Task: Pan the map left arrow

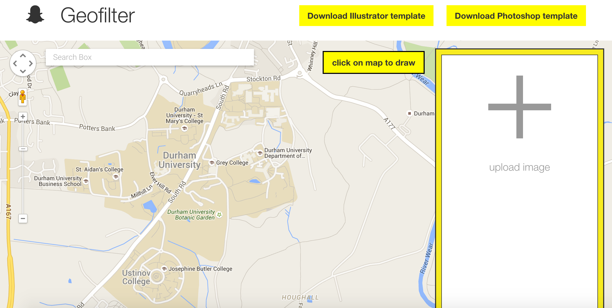Action: coord(15,63)
